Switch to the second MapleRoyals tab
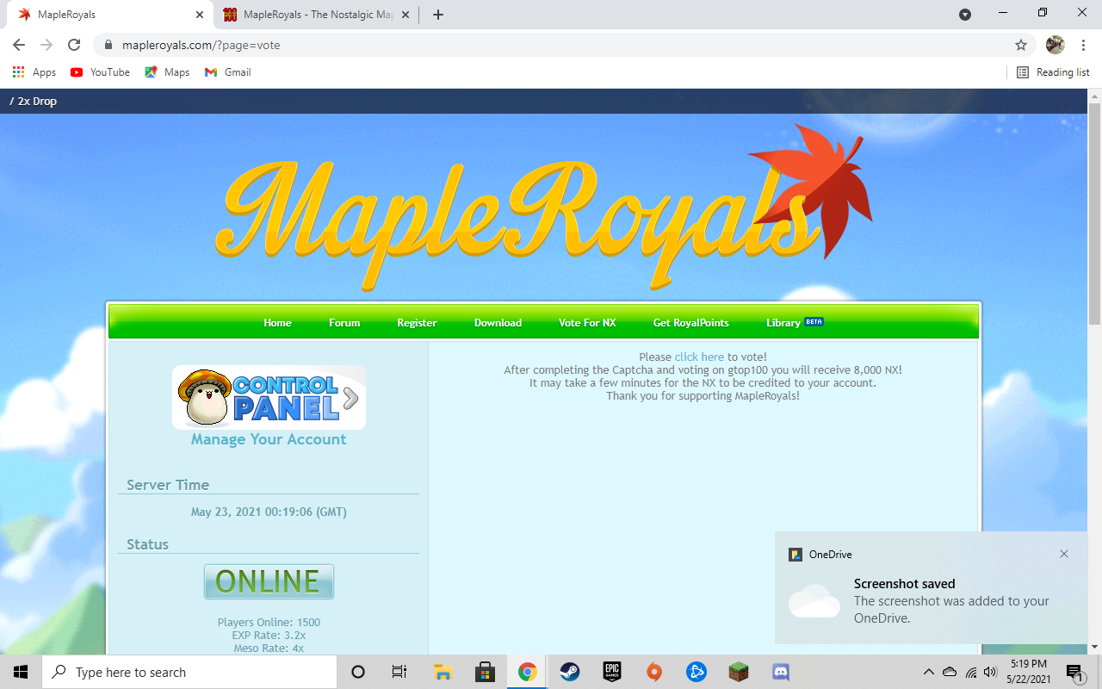This screenshot has width=1102, height=689. tap(317, 15)
